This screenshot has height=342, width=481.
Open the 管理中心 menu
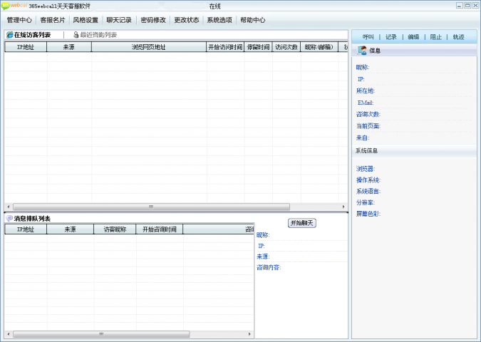click(19, 20)
